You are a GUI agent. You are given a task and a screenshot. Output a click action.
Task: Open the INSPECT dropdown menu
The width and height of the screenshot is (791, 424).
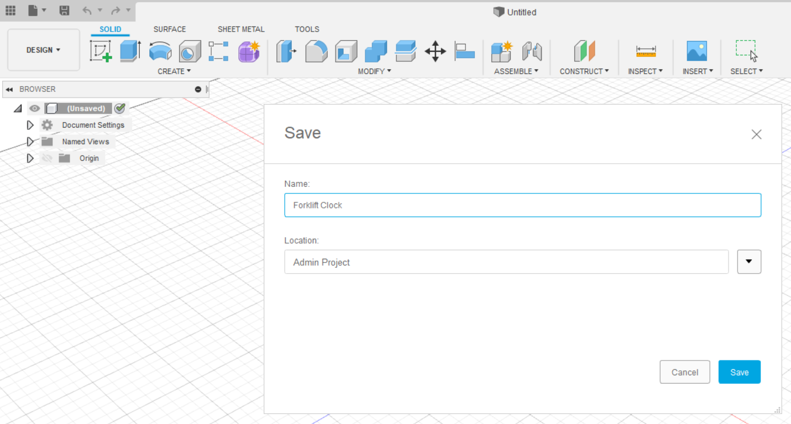(646, 71)
